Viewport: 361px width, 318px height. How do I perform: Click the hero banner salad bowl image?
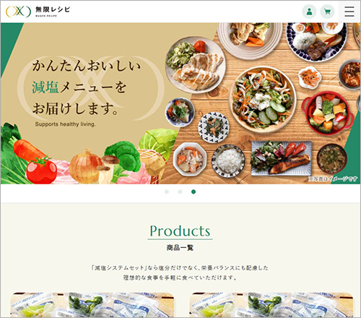coord(262,100)
